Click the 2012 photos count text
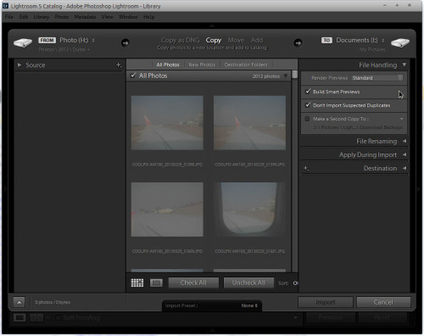This screenshot has height=336, width=424. coord(266,76)
